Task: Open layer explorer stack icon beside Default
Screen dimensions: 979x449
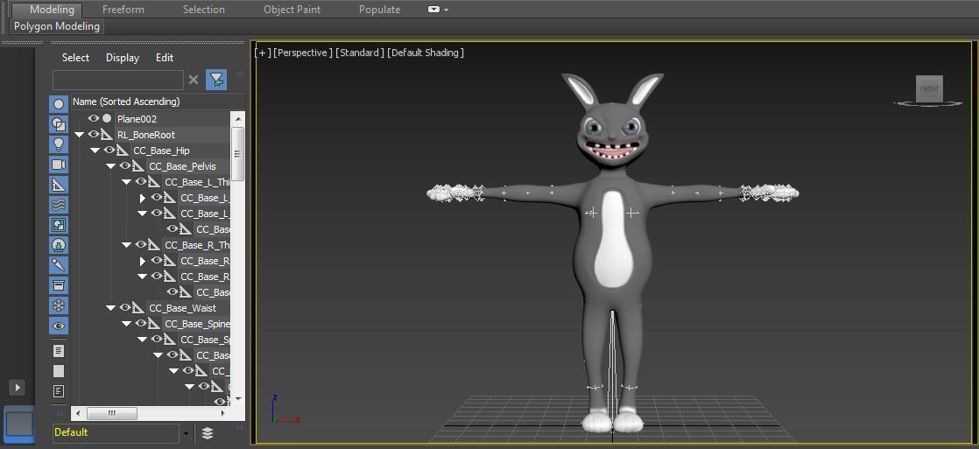Action: (208, 432)
